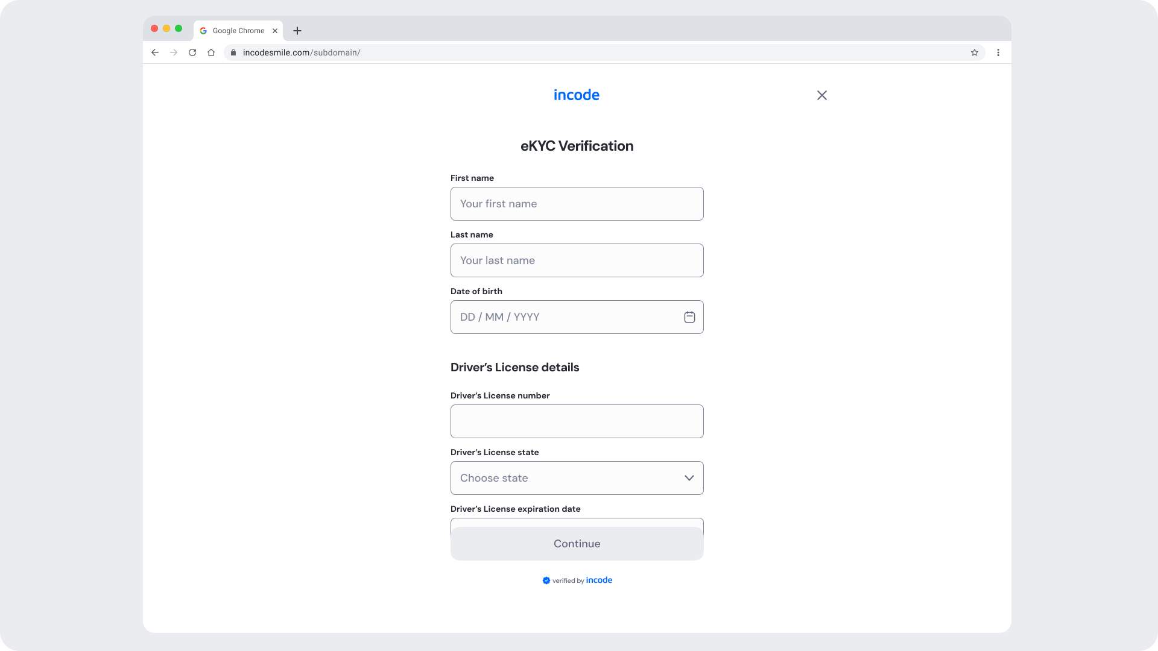
Task: Click the incode logo at the top
Action: (x=577, y=95)
